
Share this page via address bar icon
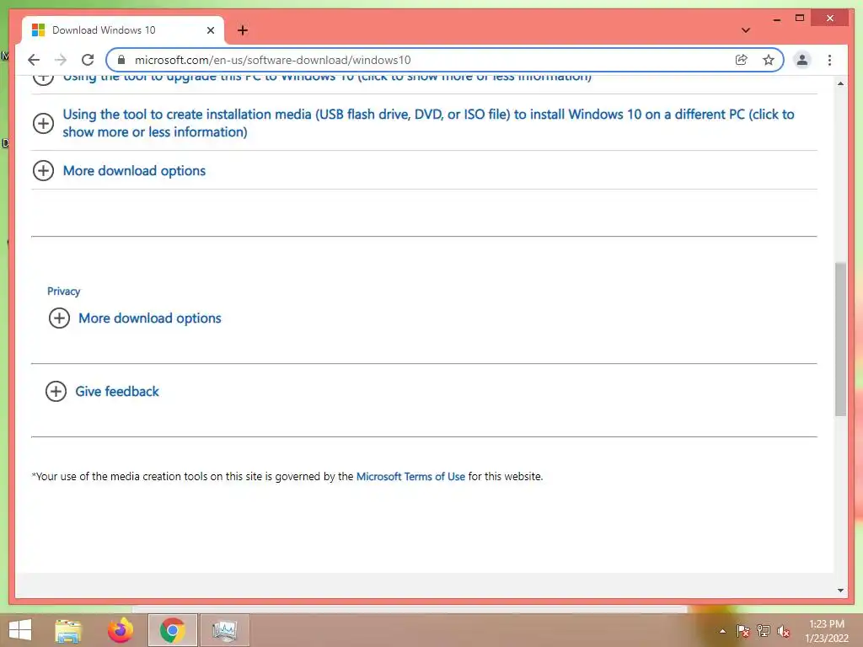point(742,60)
